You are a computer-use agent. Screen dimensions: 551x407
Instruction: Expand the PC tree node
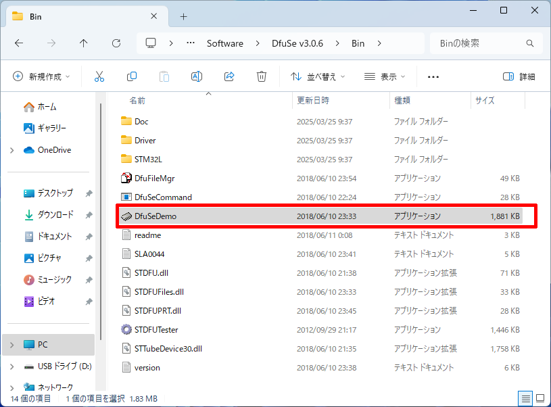coord(12,345)
